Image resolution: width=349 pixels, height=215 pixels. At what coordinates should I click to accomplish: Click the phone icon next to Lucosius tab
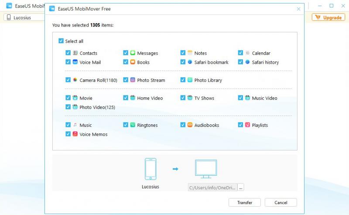[x=9, y=17]
